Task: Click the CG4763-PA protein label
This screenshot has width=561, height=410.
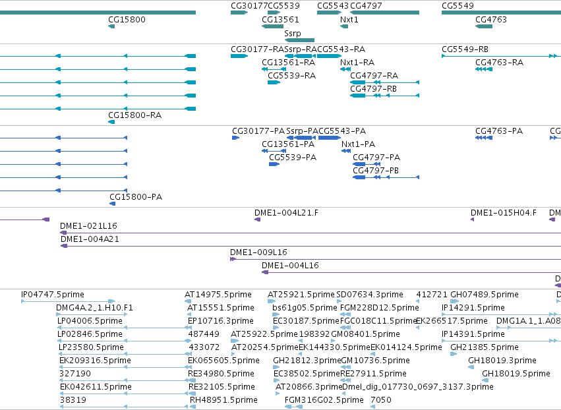Action: click(499, 131)
